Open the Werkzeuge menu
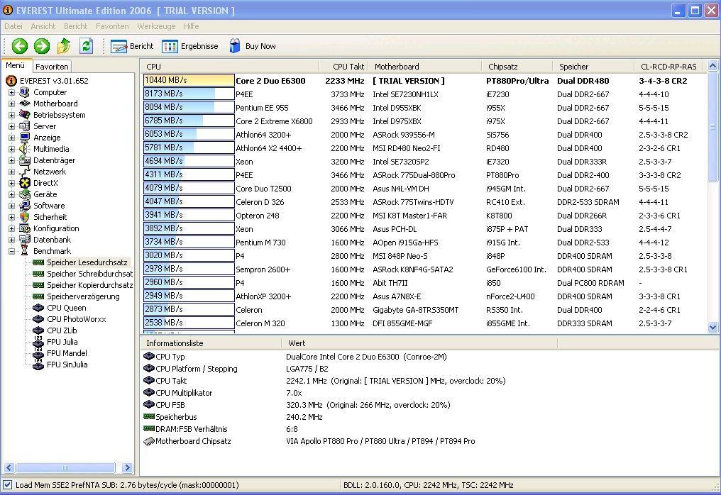Screen dimensions: 721x495 click(x=156, y=26)
